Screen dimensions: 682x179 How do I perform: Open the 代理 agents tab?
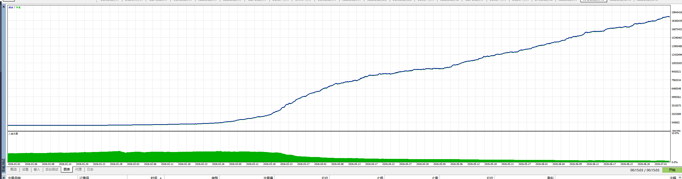click(78, 169)
